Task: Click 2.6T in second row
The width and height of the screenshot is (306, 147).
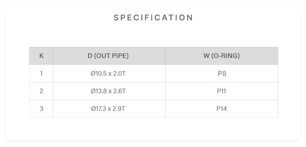Action: click(x=120, y=91)
